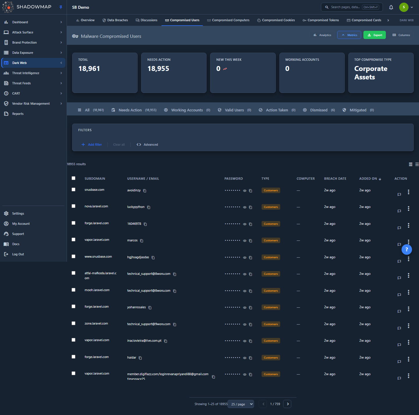
Task: Add comment on yohanrosales row
Action: click(399, 311)
